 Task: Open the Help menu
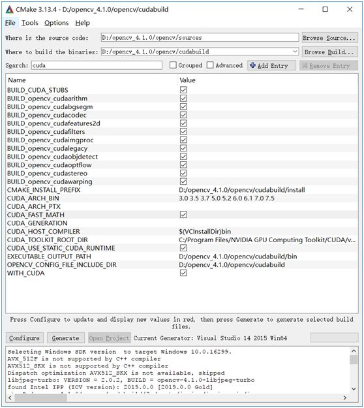pyautogui.click(x=82, y=23)
